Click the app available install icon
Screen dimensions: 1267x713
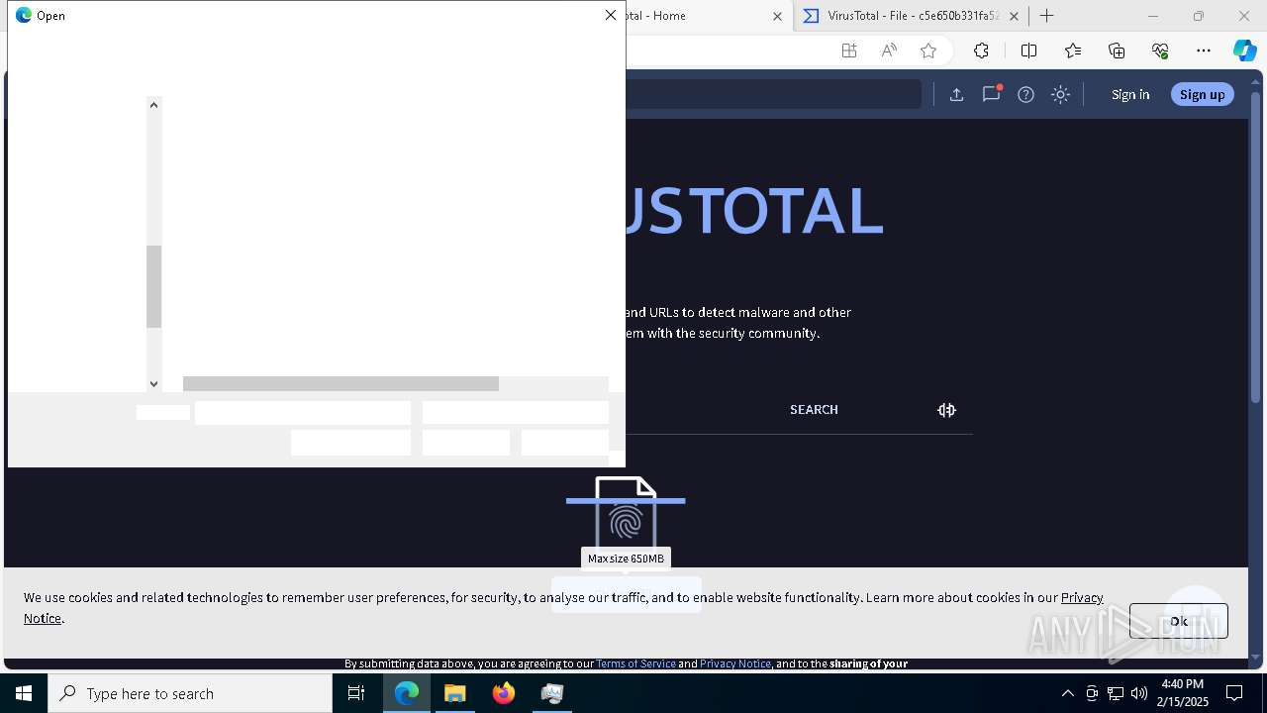click(x=849, y=51)
